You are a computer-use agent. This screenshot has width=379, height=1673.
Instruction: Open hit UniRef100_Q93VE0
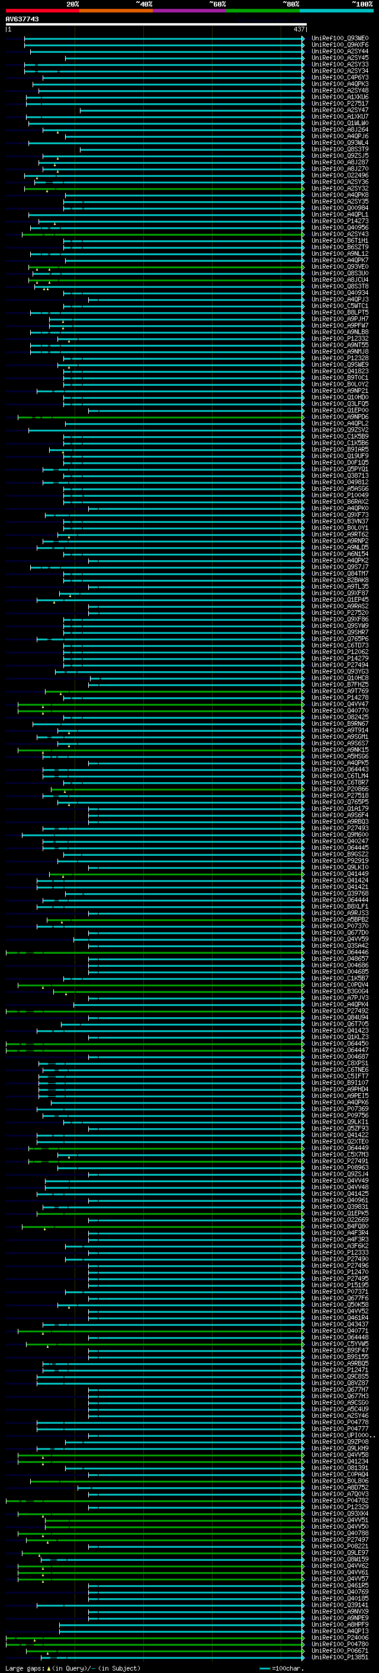340,267
